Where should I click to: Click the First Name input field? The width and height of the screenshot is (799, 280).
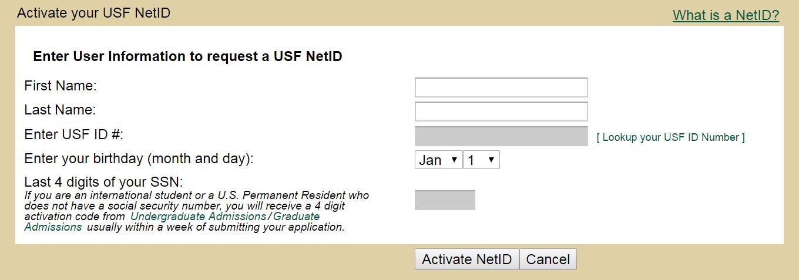[x=501, y=87]
